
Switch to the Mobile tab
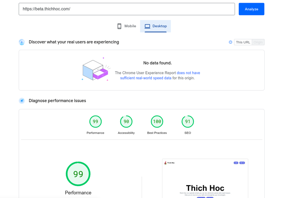click(126, 26)
